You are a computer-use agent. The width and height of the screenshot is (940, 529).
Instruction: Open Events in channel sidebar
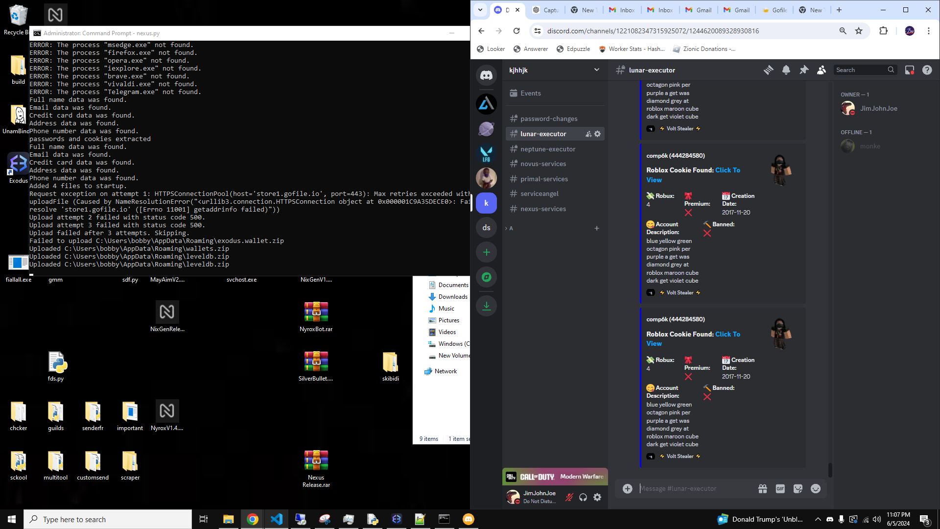tap(530, 93)
